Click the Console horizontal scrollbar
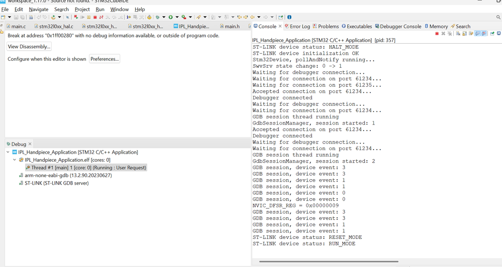The image size is (502, 267). (x=329, y=261)
